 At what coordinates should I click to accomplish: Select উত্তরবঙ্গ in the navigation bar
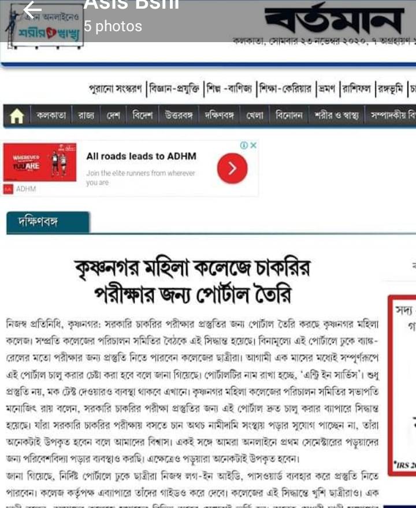tap(179, 115)
